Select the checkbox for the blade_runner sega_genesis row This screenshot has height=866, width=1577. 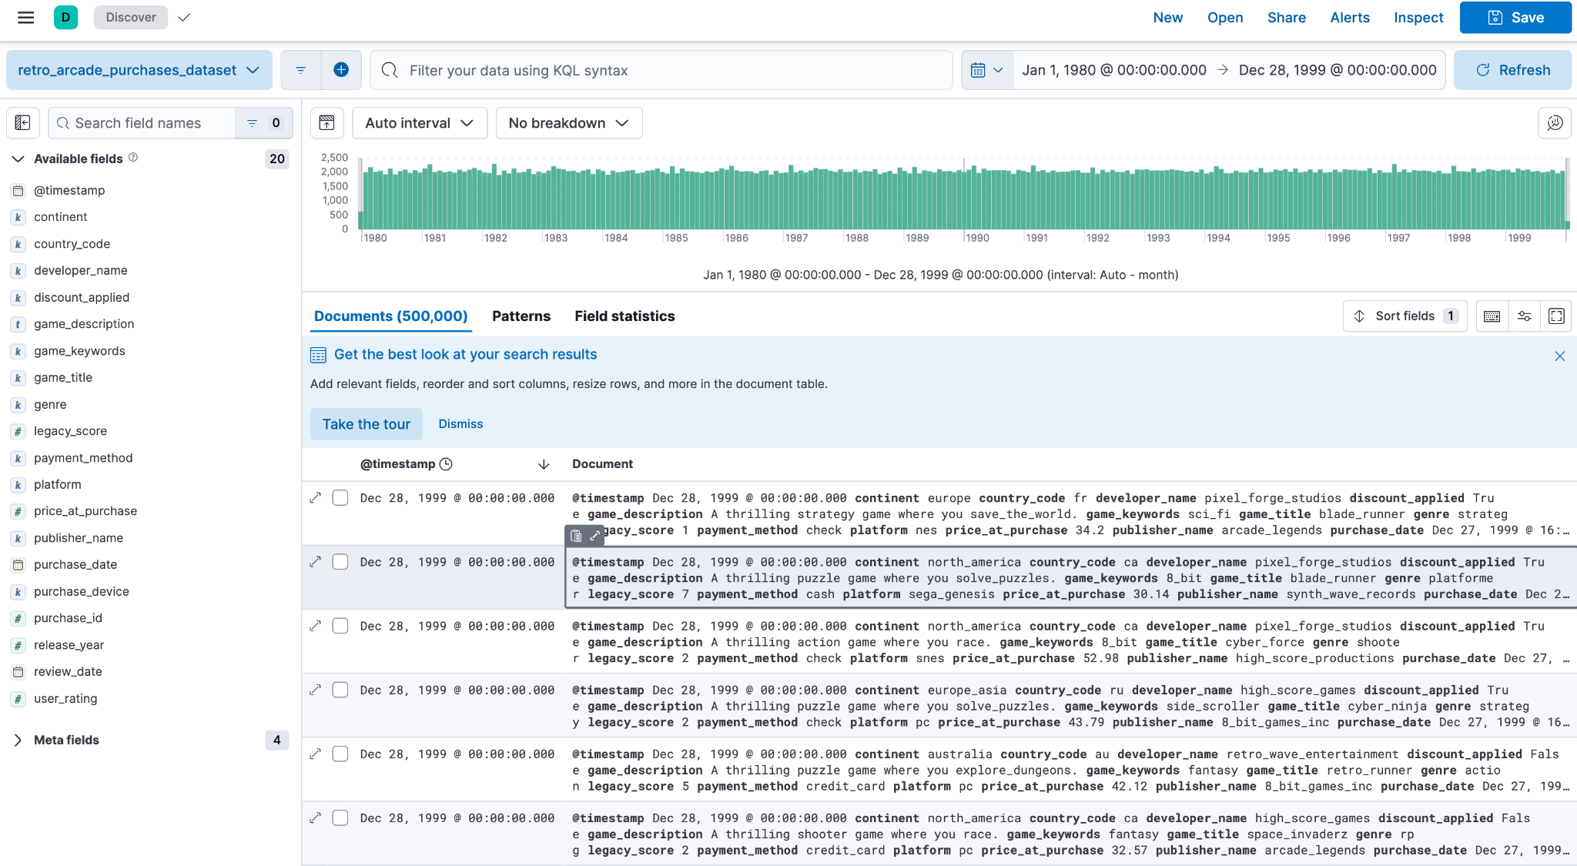point(340,562)
